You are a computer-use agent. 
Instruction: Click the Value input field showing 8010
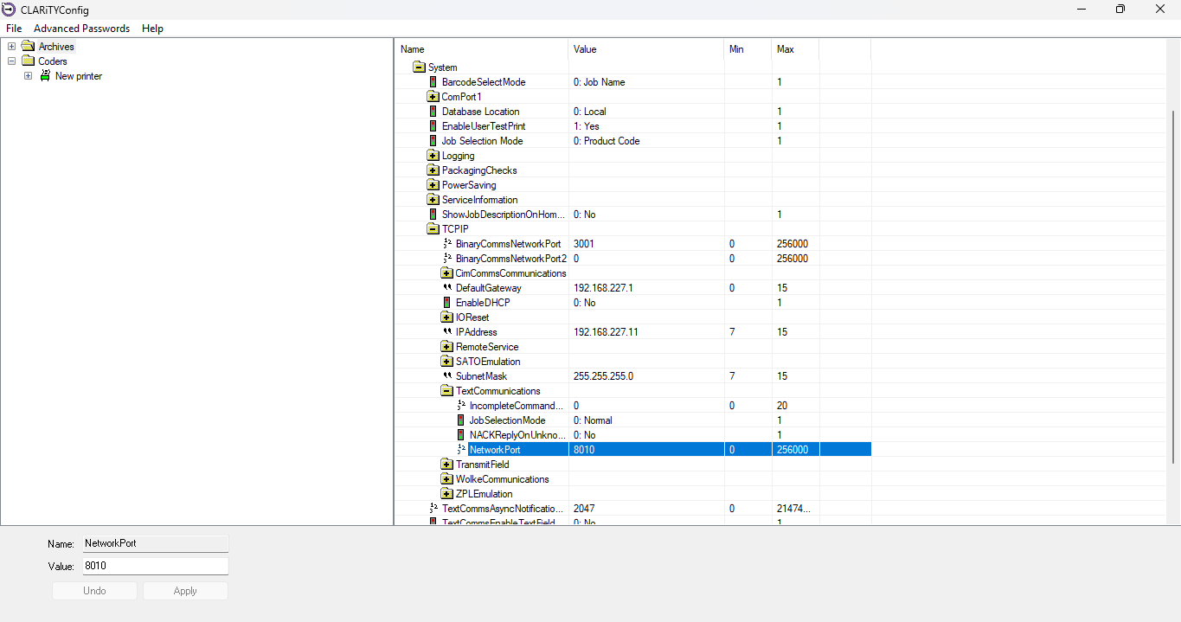click(155, 566)
